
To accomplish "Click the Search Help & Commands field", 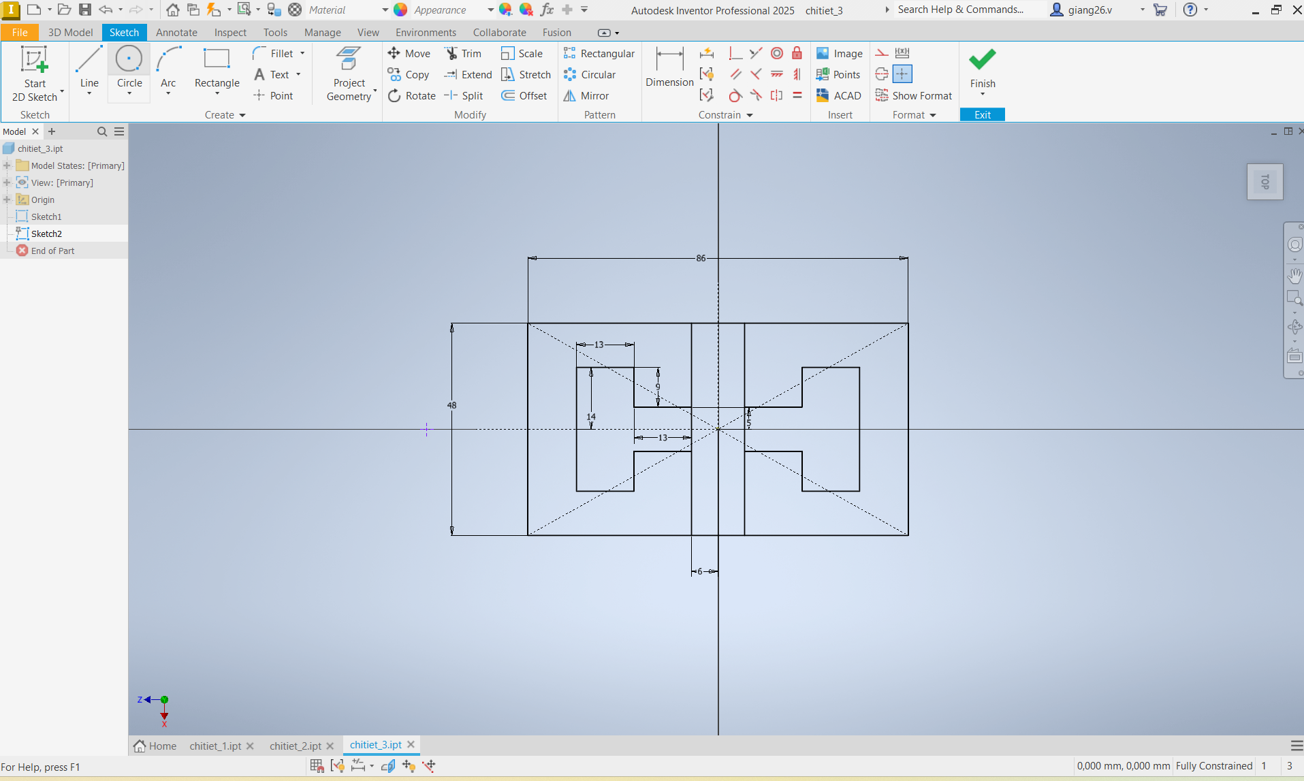I will tap(960, 10).
